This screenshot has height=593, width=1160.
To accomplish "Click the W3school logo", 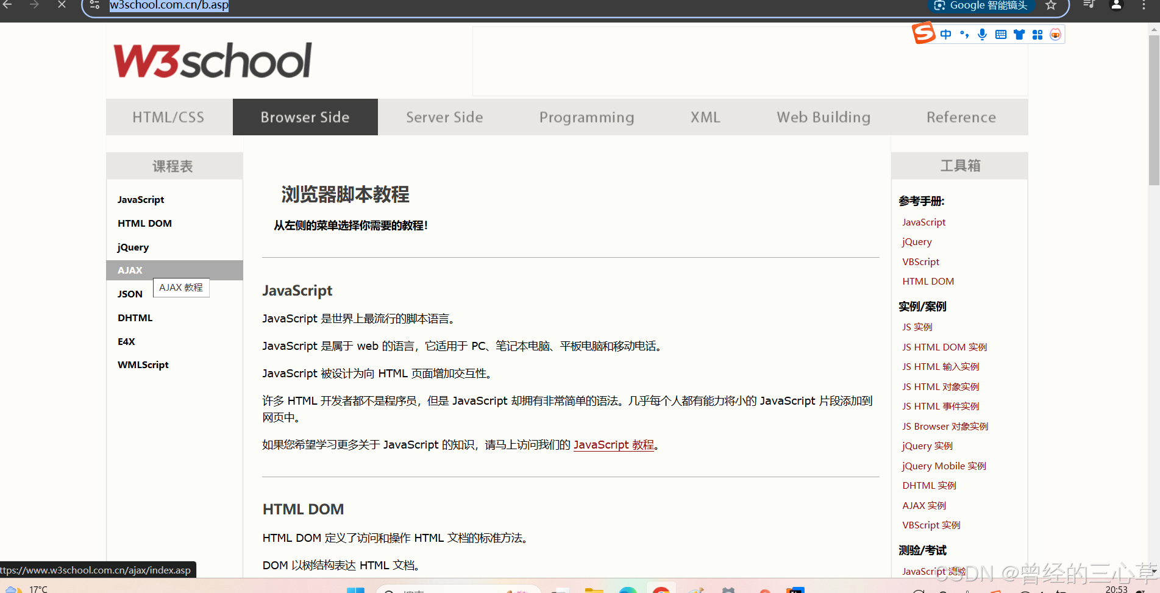I will click(x=213, y=60).
